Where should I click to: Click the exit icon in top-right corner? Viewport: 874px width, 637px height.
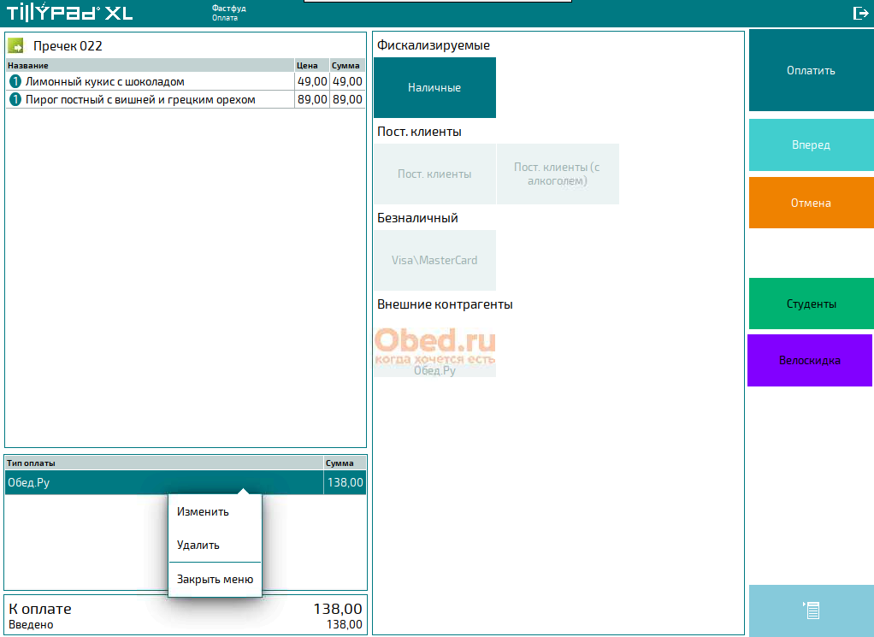pos(860,13)
